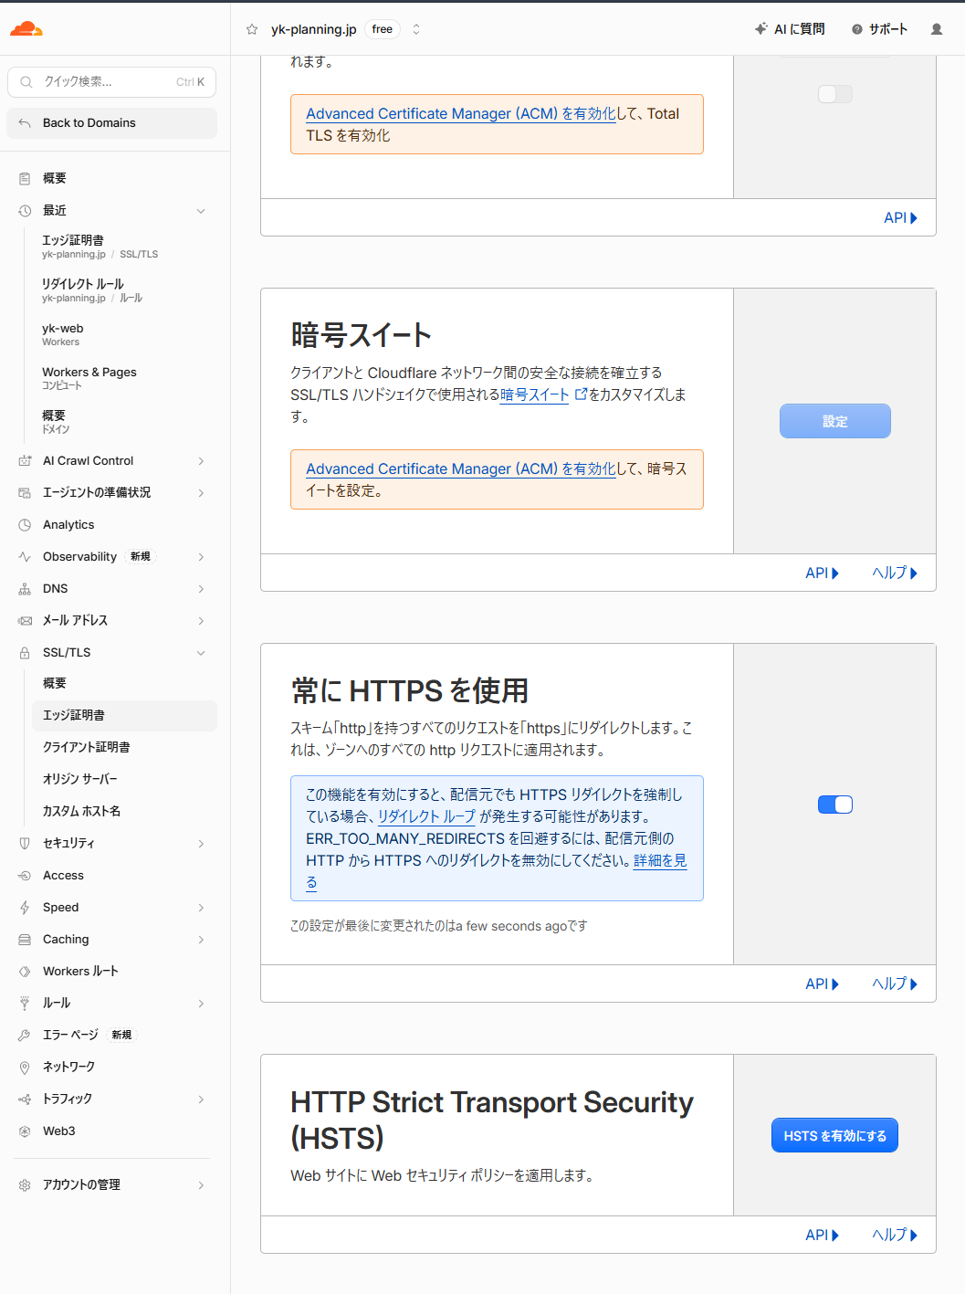Image resolution: width=965 pixels, height=1294 pixels.
Task: Click the quick search magnifier icon
Action: pyautogui.click(x=26, y=81)
